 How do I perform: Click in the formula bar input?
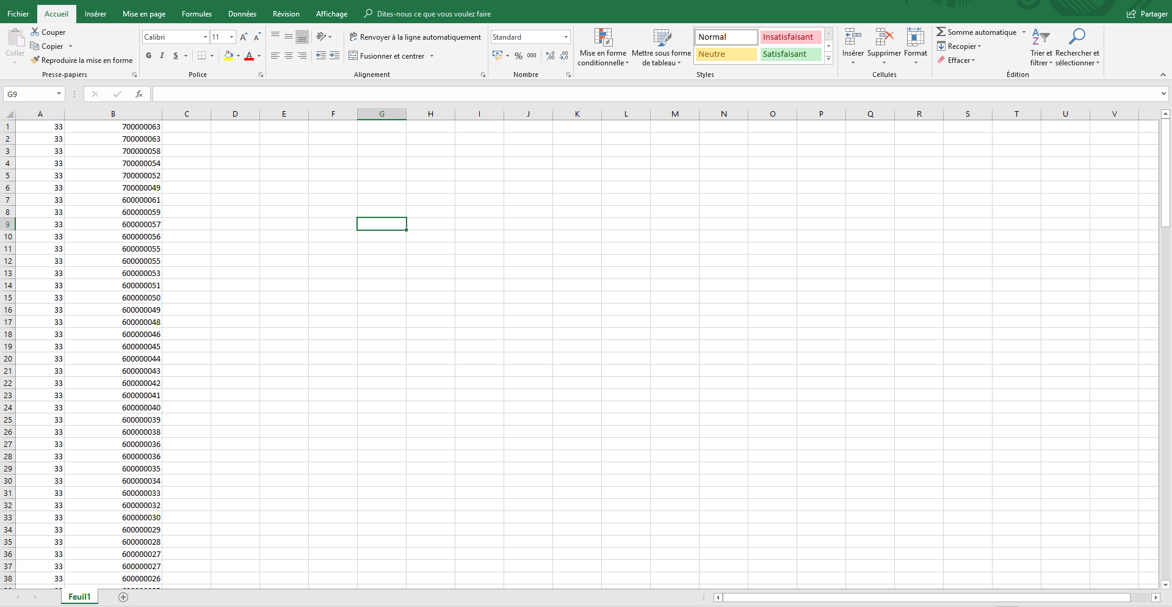coord(656,94)
